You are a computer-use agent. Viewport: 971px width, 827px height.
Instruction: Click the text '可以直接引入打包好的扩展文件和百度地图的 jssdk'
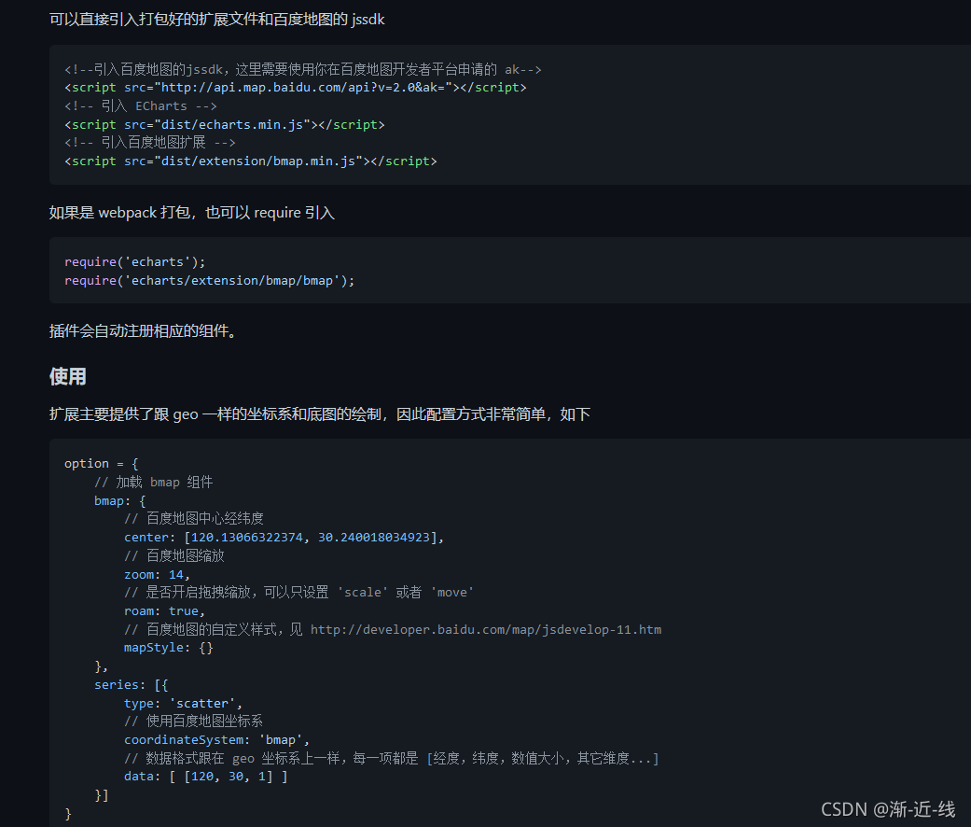point(216,20)
